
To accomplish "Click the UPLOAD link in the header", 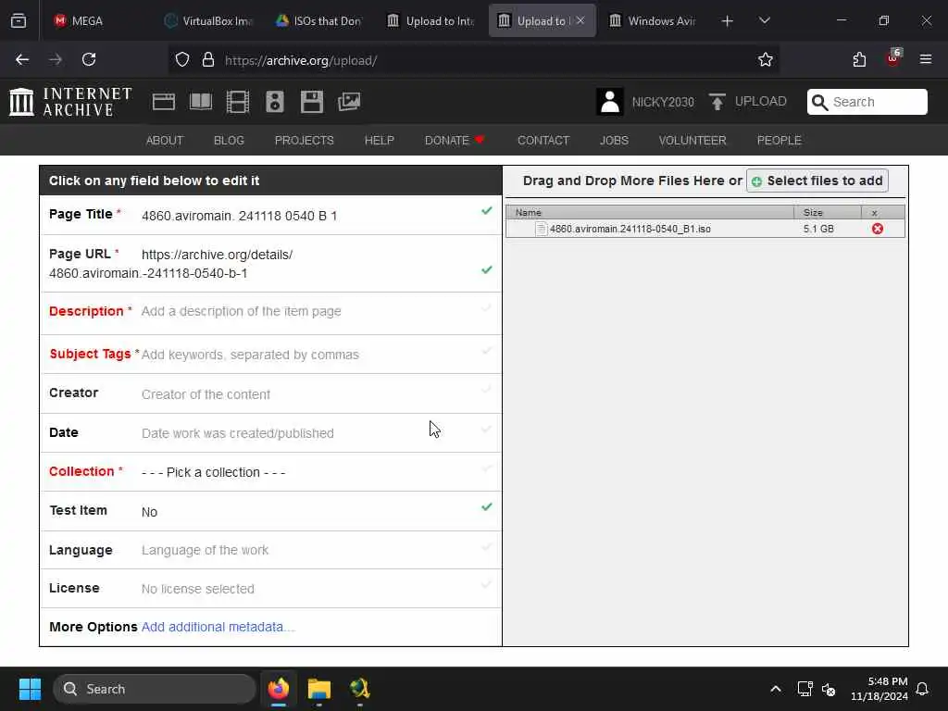I will tap(761, 102).
